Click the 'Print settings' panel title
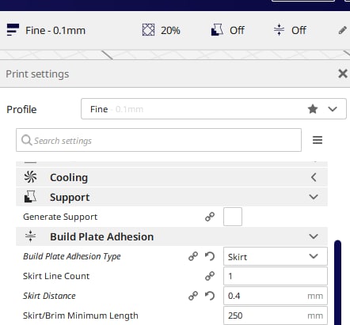This screenshot has height=325, width=350. point(37,74)
